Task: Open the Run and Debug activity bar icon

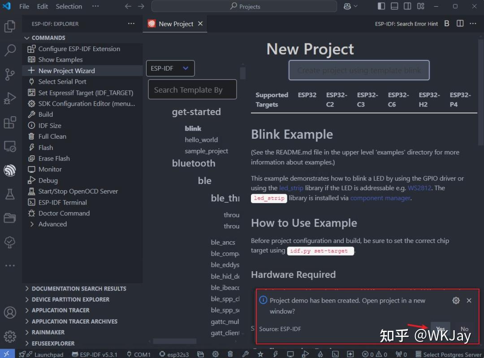Action: (10, 98)
